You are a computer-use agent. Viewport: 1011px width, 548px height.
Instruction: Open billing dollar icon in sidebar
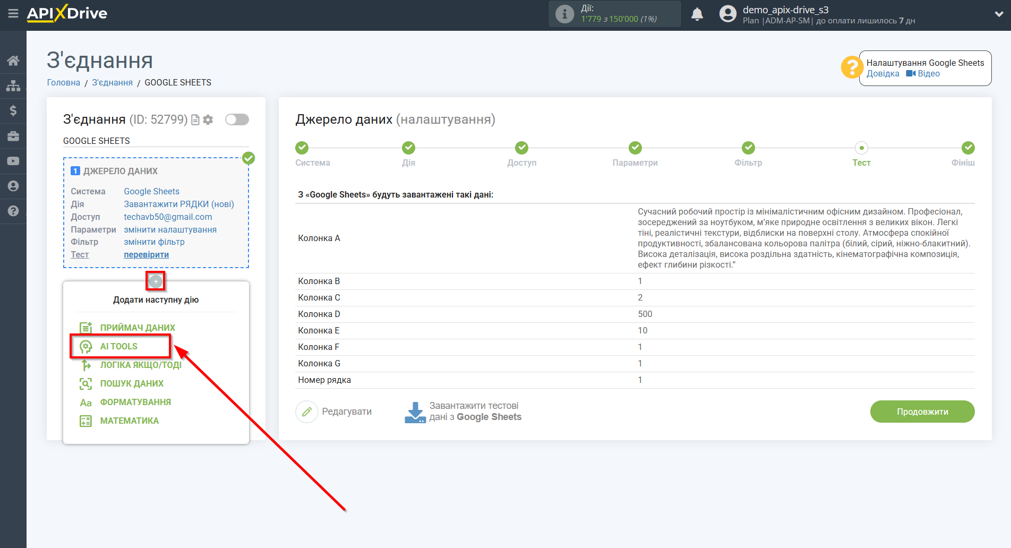click(13, 110)
